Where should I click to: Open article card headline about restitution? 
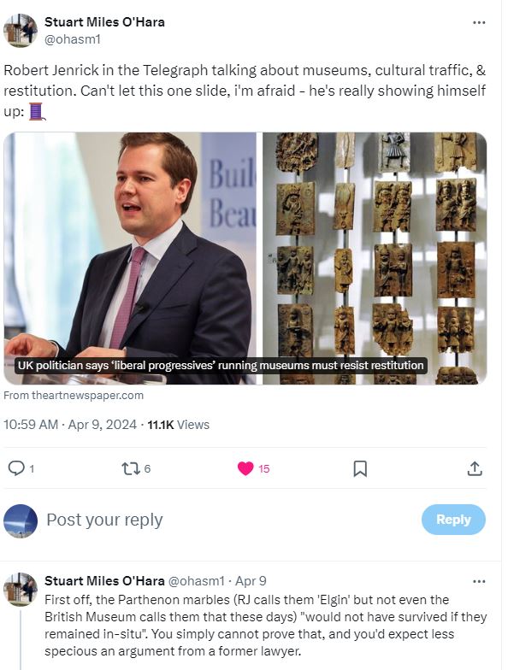click(x=221, y=366)
